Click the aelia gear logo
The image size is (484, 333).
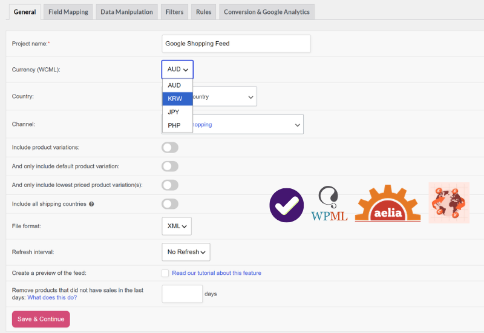(x=388, y=203)
